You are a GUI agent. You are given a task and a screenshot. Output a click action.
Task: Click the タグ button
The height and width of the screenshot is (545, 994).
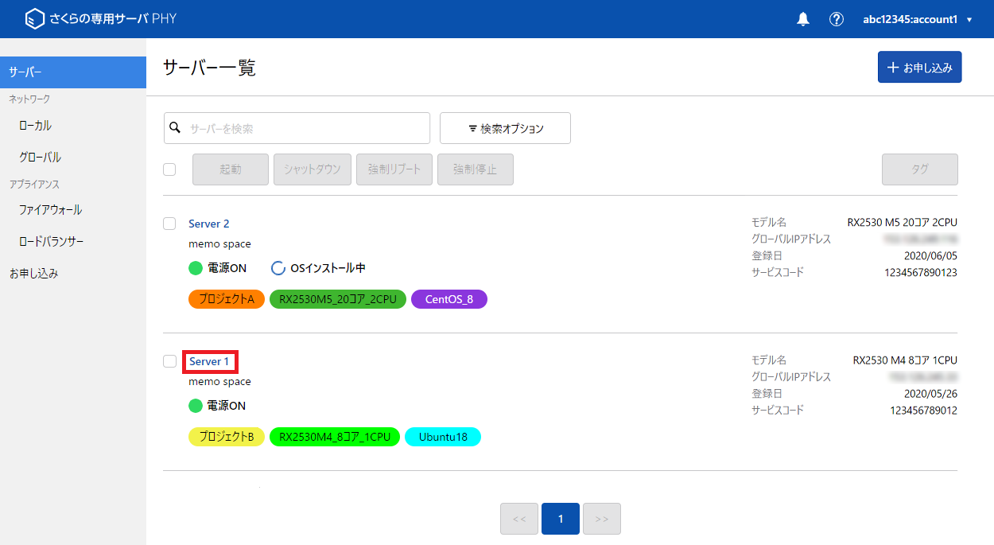coord(919,169)
